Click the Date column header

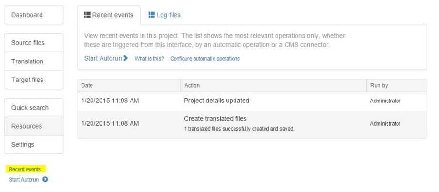pyautogui.click(x=87, y=86)
